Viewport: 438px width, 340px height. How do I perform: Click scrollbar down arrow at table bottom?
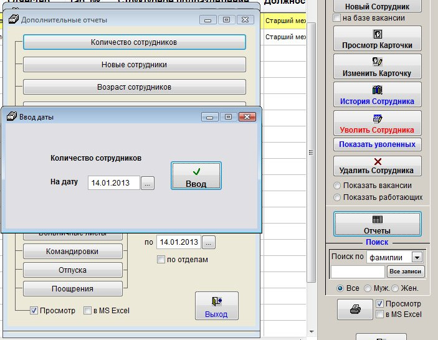coord(312,332)
